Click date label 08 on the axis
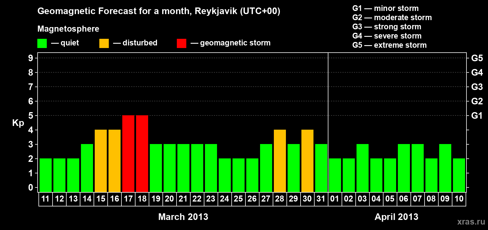 pyautogui.click(x=431, y=199)
